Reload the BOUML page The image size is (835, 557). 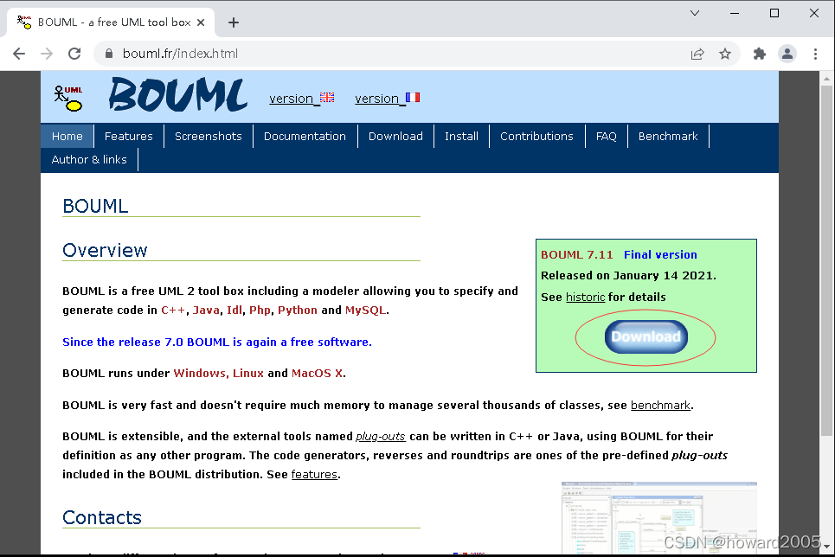click(74, 54)
